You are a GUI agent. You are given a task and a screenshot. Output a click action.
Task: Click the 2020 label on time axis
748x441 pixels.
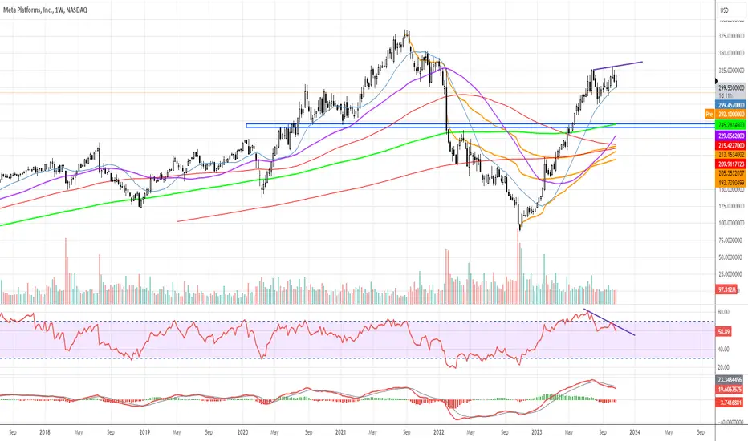(242, 432)
